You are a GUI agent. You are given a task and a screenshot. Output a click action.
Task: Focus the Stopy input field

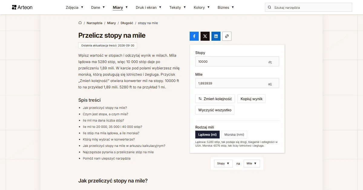pyautogui.click(x=237, y=62)
